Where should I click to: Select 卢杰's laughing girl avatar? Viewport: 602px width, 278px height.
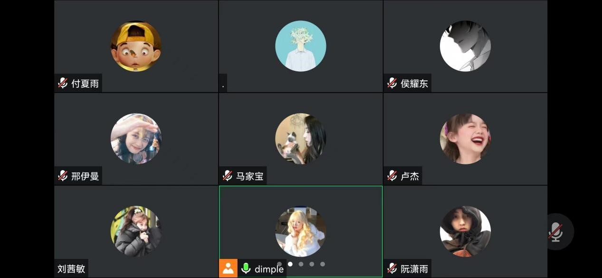tap(465, 139)
